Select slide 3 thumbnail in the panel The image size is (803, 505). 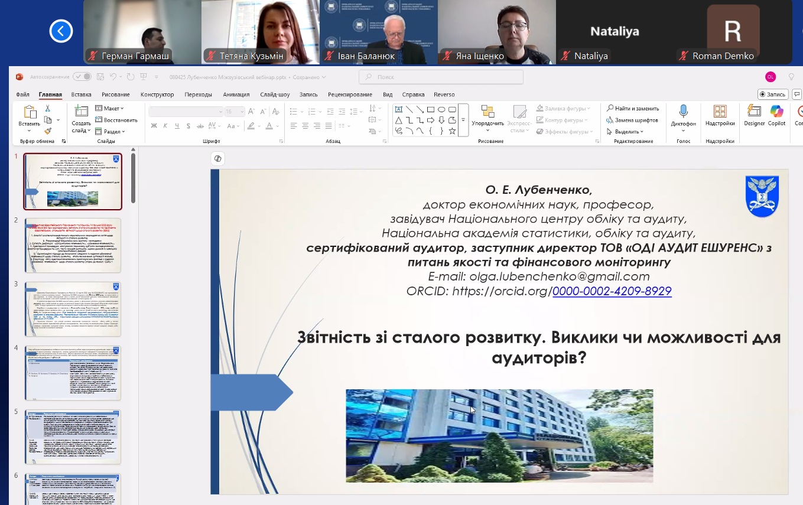pyautogui.click(x=73, y=309)
